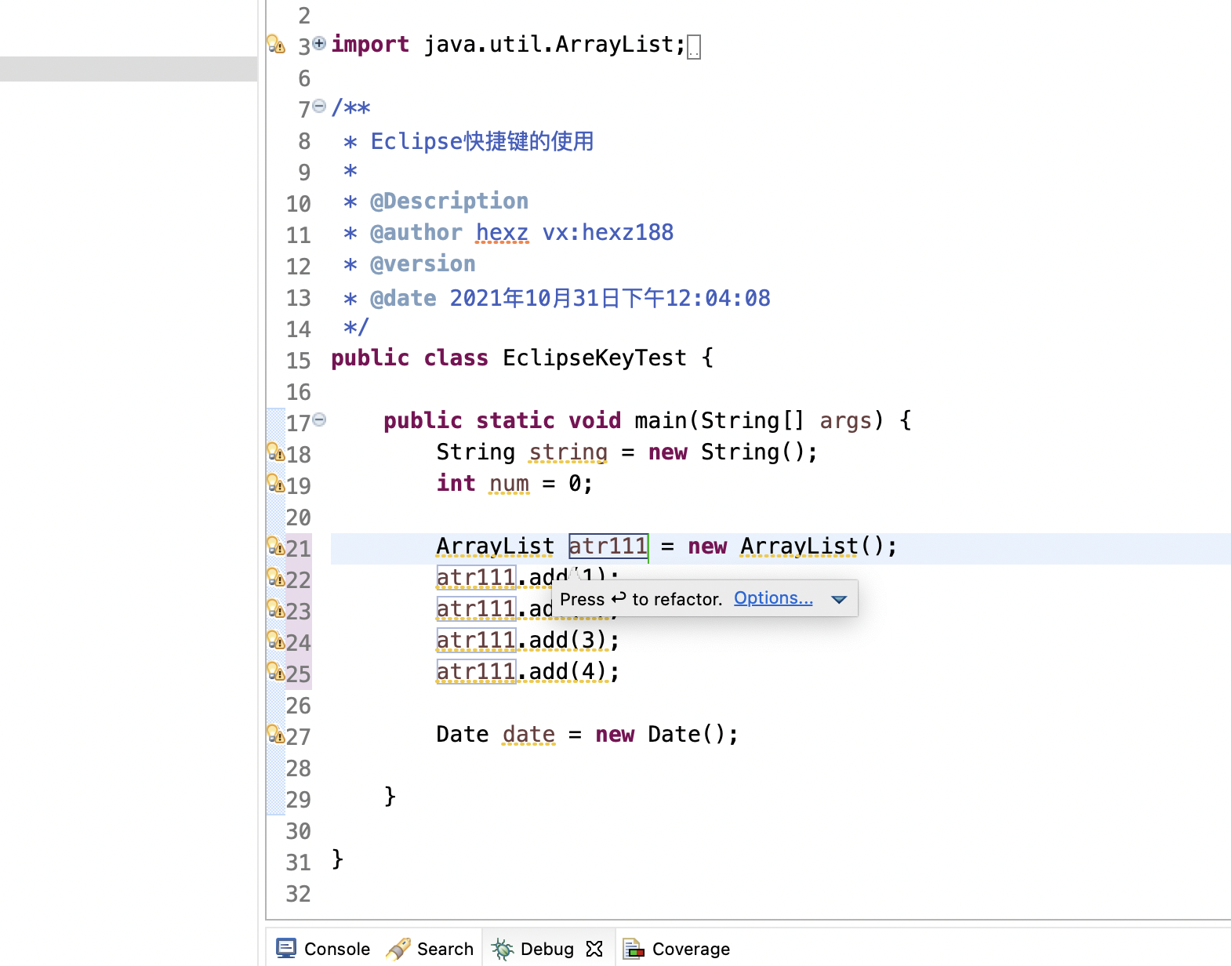This screenshot has height=966, width=1231.
Task: Click the quick-fix bulb on line 19
Action: pyautogui.click(x=276, y=484)
